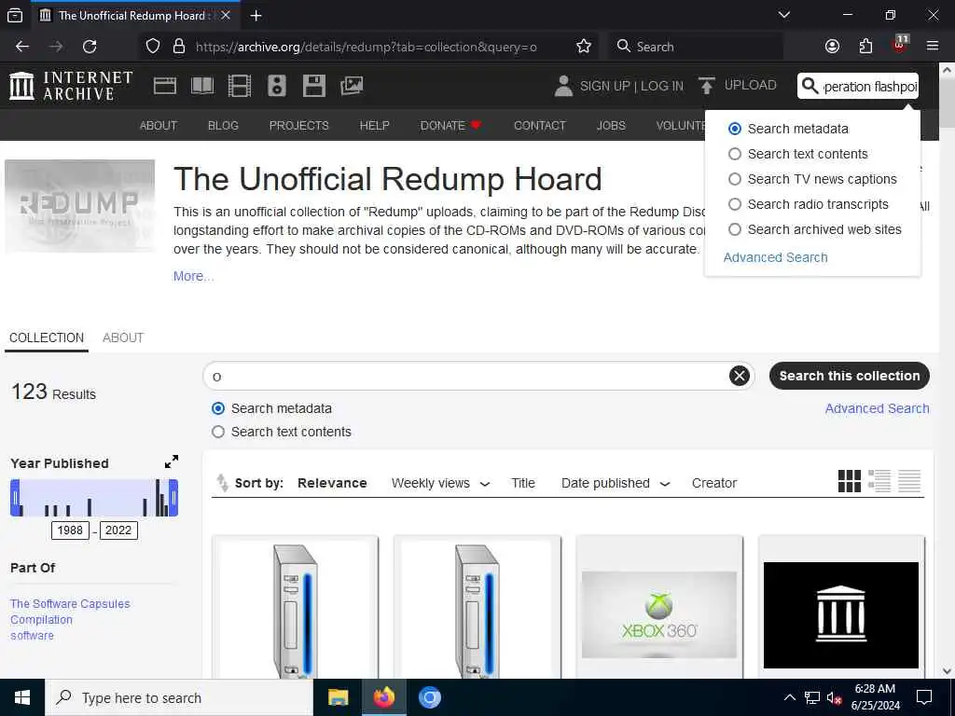Viewport: 955px width, 716px height.
Task: Select collection Search text contents radio
Action: point(218,432)
